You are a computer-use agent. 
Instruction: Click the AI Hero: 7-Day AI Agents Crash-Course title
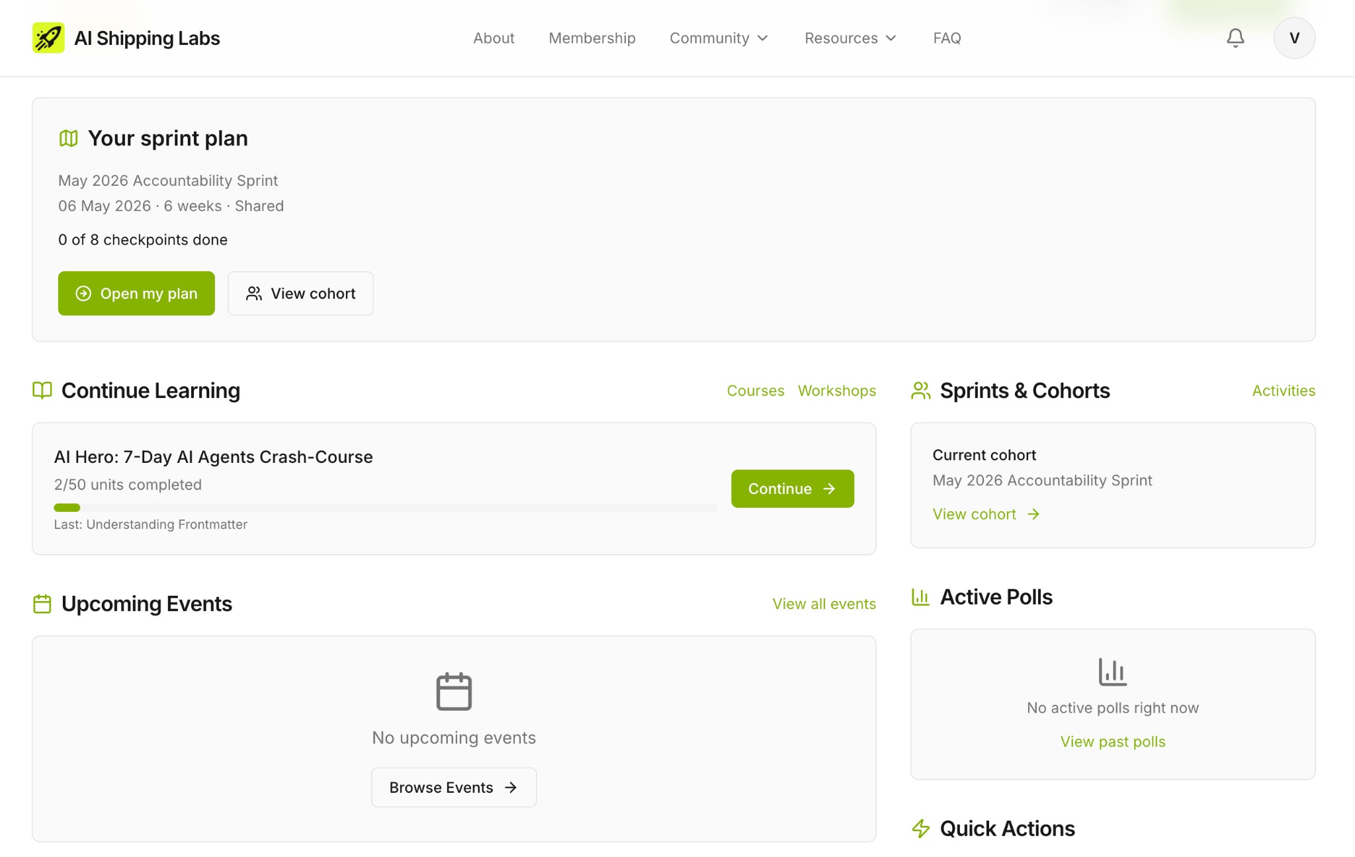(x=213, y=457)
